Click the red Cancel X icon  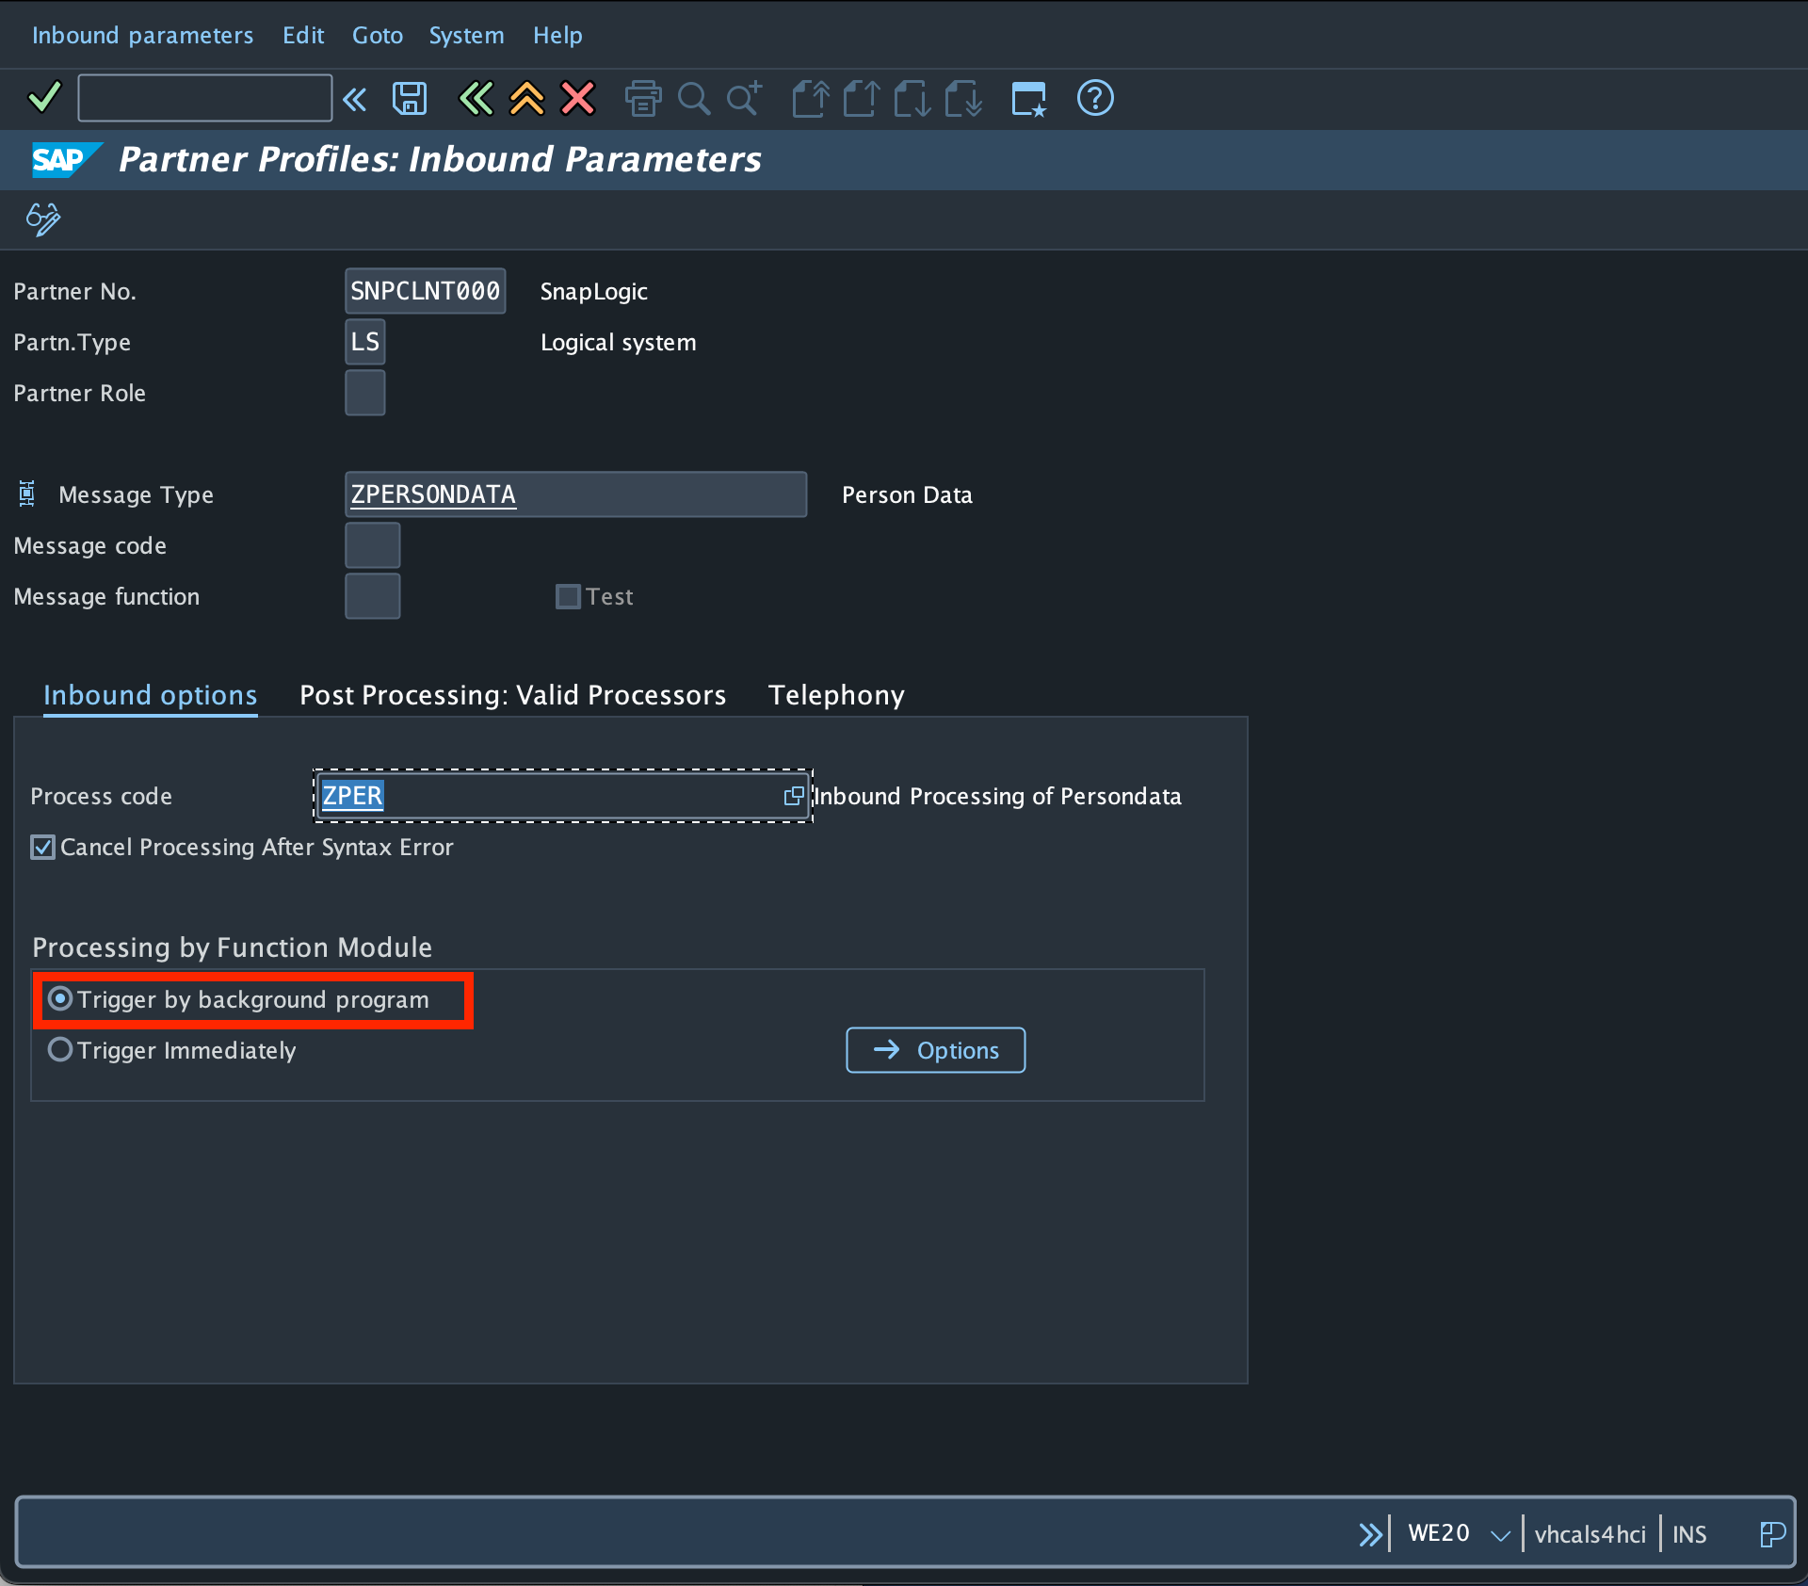coord(577,98)
